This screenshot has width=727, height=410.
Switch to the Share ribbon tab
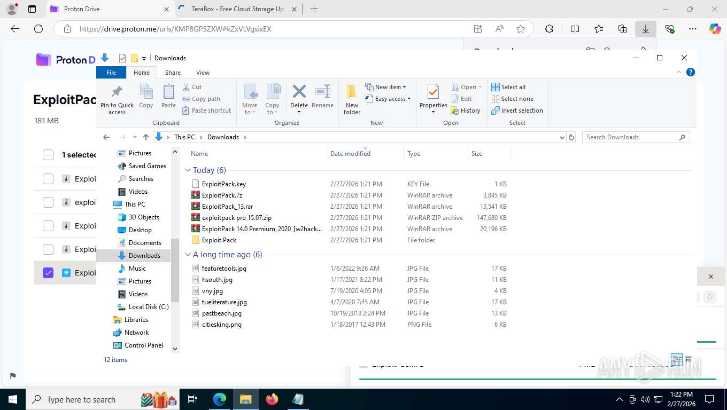(173, 73)
